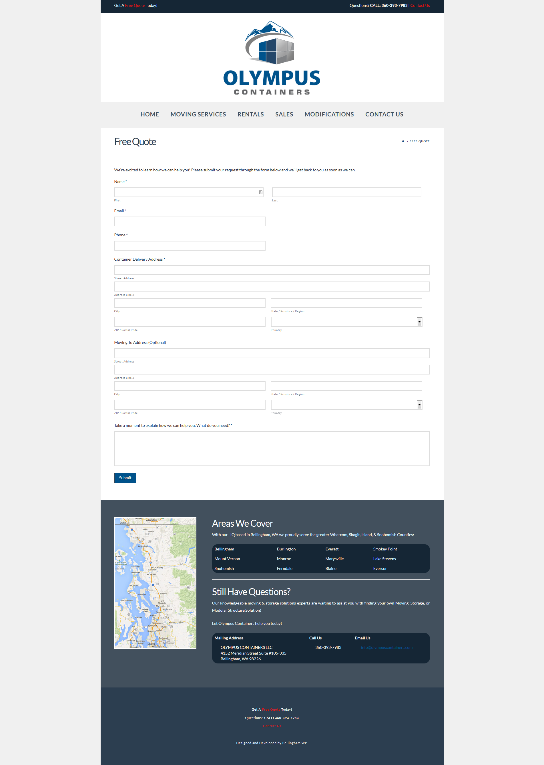The width and height of the screenshot is (544, 765).
Task: Click the 'Marysville' area entry
Action: pos(334,559)
